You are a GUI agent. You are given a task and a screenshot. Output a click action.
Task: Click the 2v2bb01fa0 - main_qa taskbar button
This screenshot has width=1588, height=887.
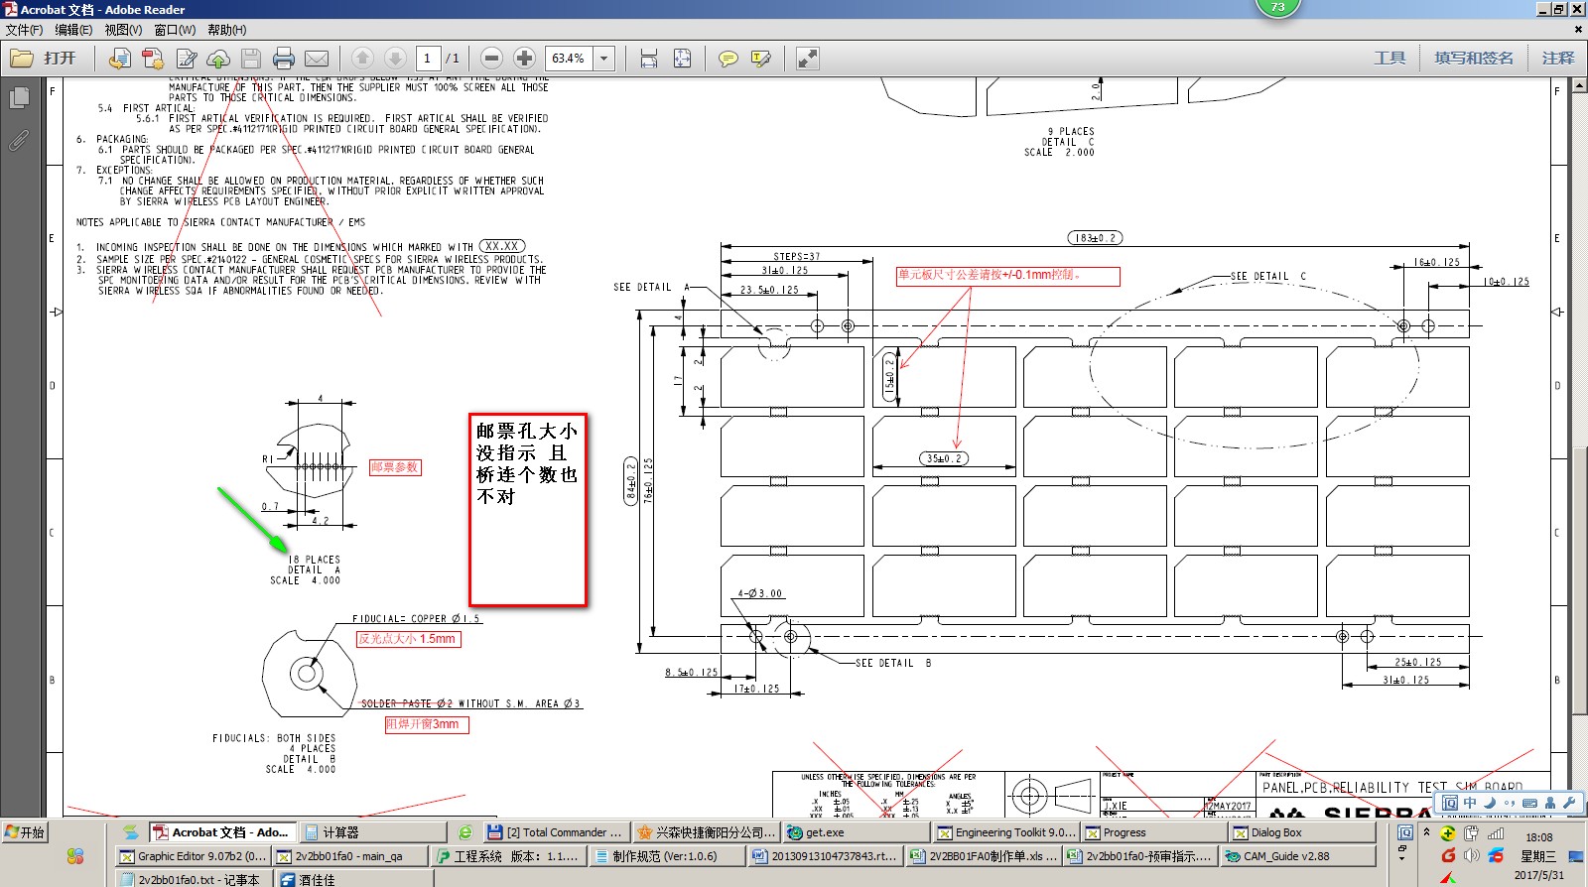click(351, 856)
